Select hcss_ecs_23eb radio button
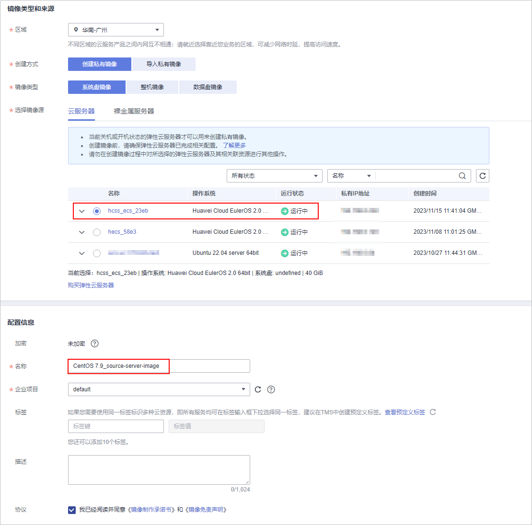Screen dimensions: 532x525 tap(97, 211)
